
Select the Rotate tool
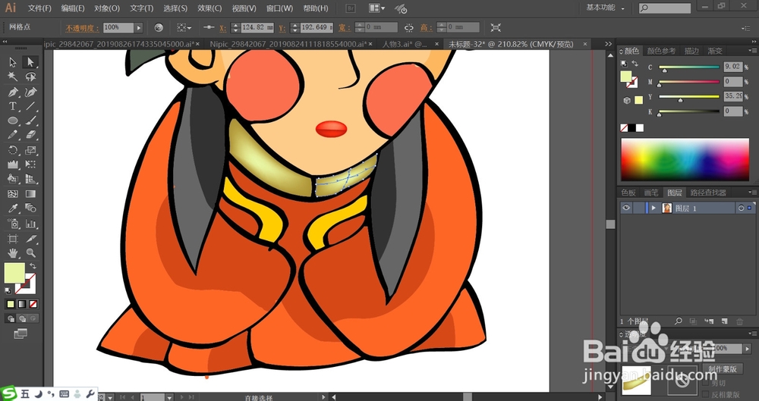[13, 150]
